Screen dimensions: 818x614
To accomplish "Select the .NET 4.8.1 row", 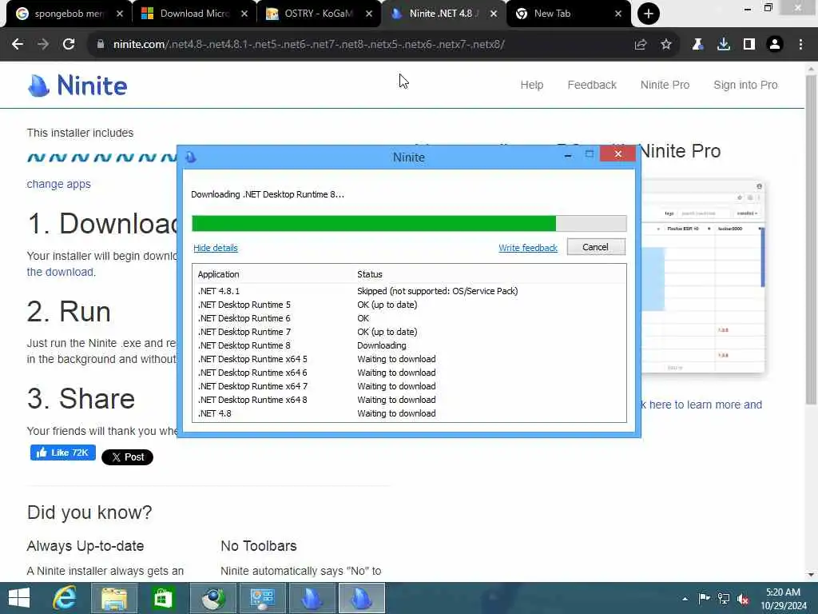I will [x=409, y=291].
